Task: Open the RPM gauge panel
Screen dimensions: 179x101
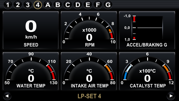Action: click(x=89, y=30)
